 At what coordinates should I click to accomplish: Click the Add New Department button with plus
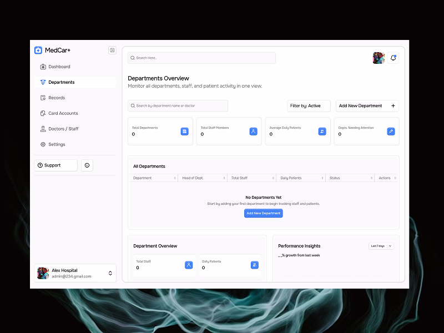click(x=367, y=105)
